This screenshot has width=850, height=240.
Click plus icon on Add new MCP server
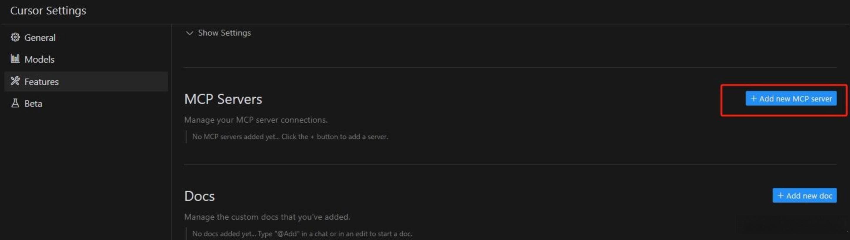coord(754,99)
